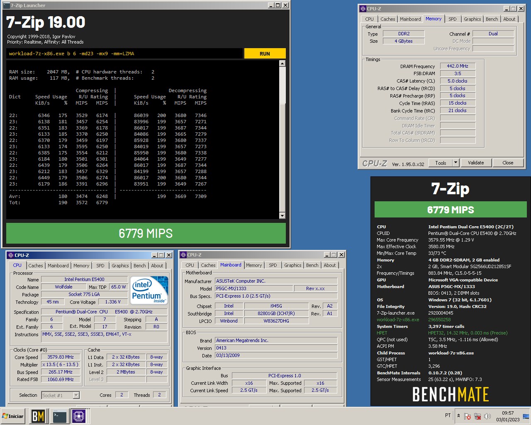
Task: Click motherboard model P5GC-MX/1333 field
Action: (253, 288)
